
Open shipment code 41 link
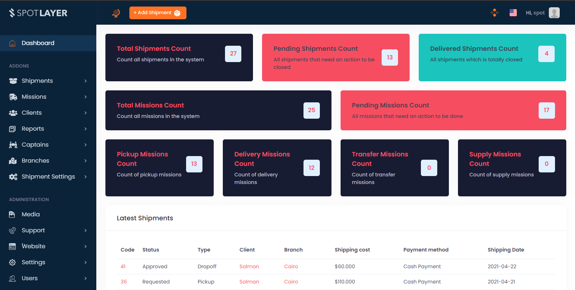123,266
